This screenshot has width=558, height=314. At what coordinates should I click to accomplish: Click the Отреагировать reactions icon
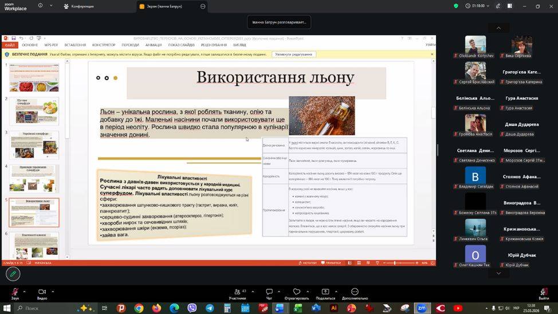click(296, 292)
